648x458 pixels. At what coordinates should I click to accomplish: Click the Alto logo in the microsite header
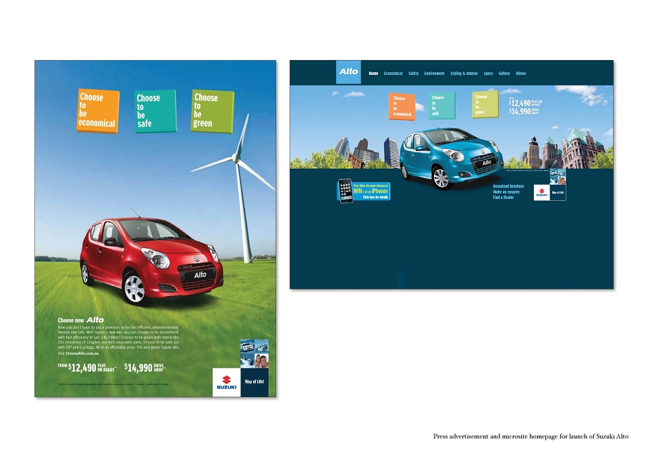(x=348, y=72)
